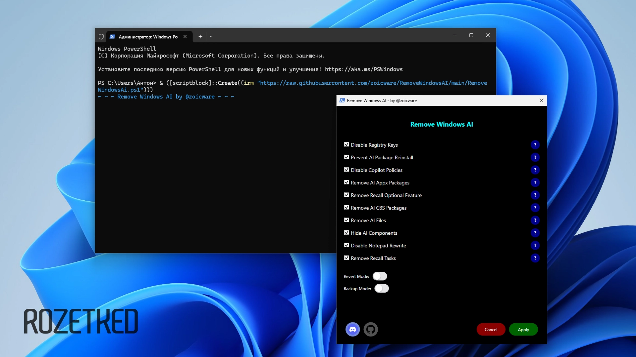Image resolution: width=636 pixels, height=357 pixels.
Task: Enable the Revert Mode toggle
Action: (380, 276)
